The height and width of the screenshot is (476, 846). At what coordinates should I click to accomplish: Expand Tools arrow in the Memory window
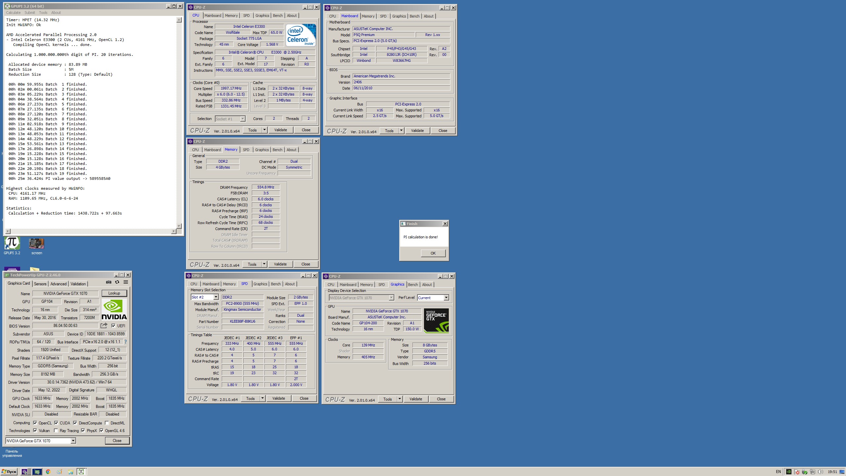[264, 264]
